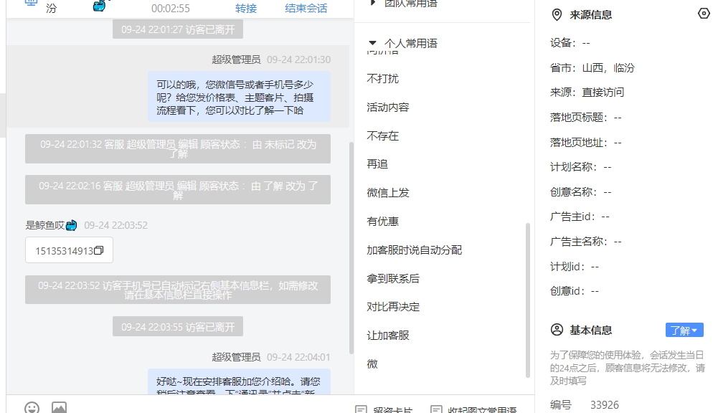Select the single-character phrase 微
The height and width of the screenshot is (413, 713).
(x=372, y=364)
